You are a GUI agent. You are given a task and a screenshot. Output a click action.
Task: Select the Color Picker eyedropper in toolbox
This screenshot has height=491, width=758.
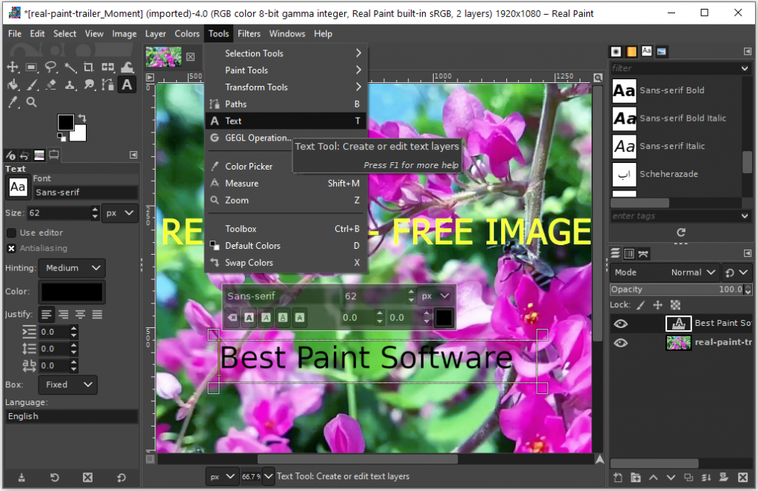point(13,102)
